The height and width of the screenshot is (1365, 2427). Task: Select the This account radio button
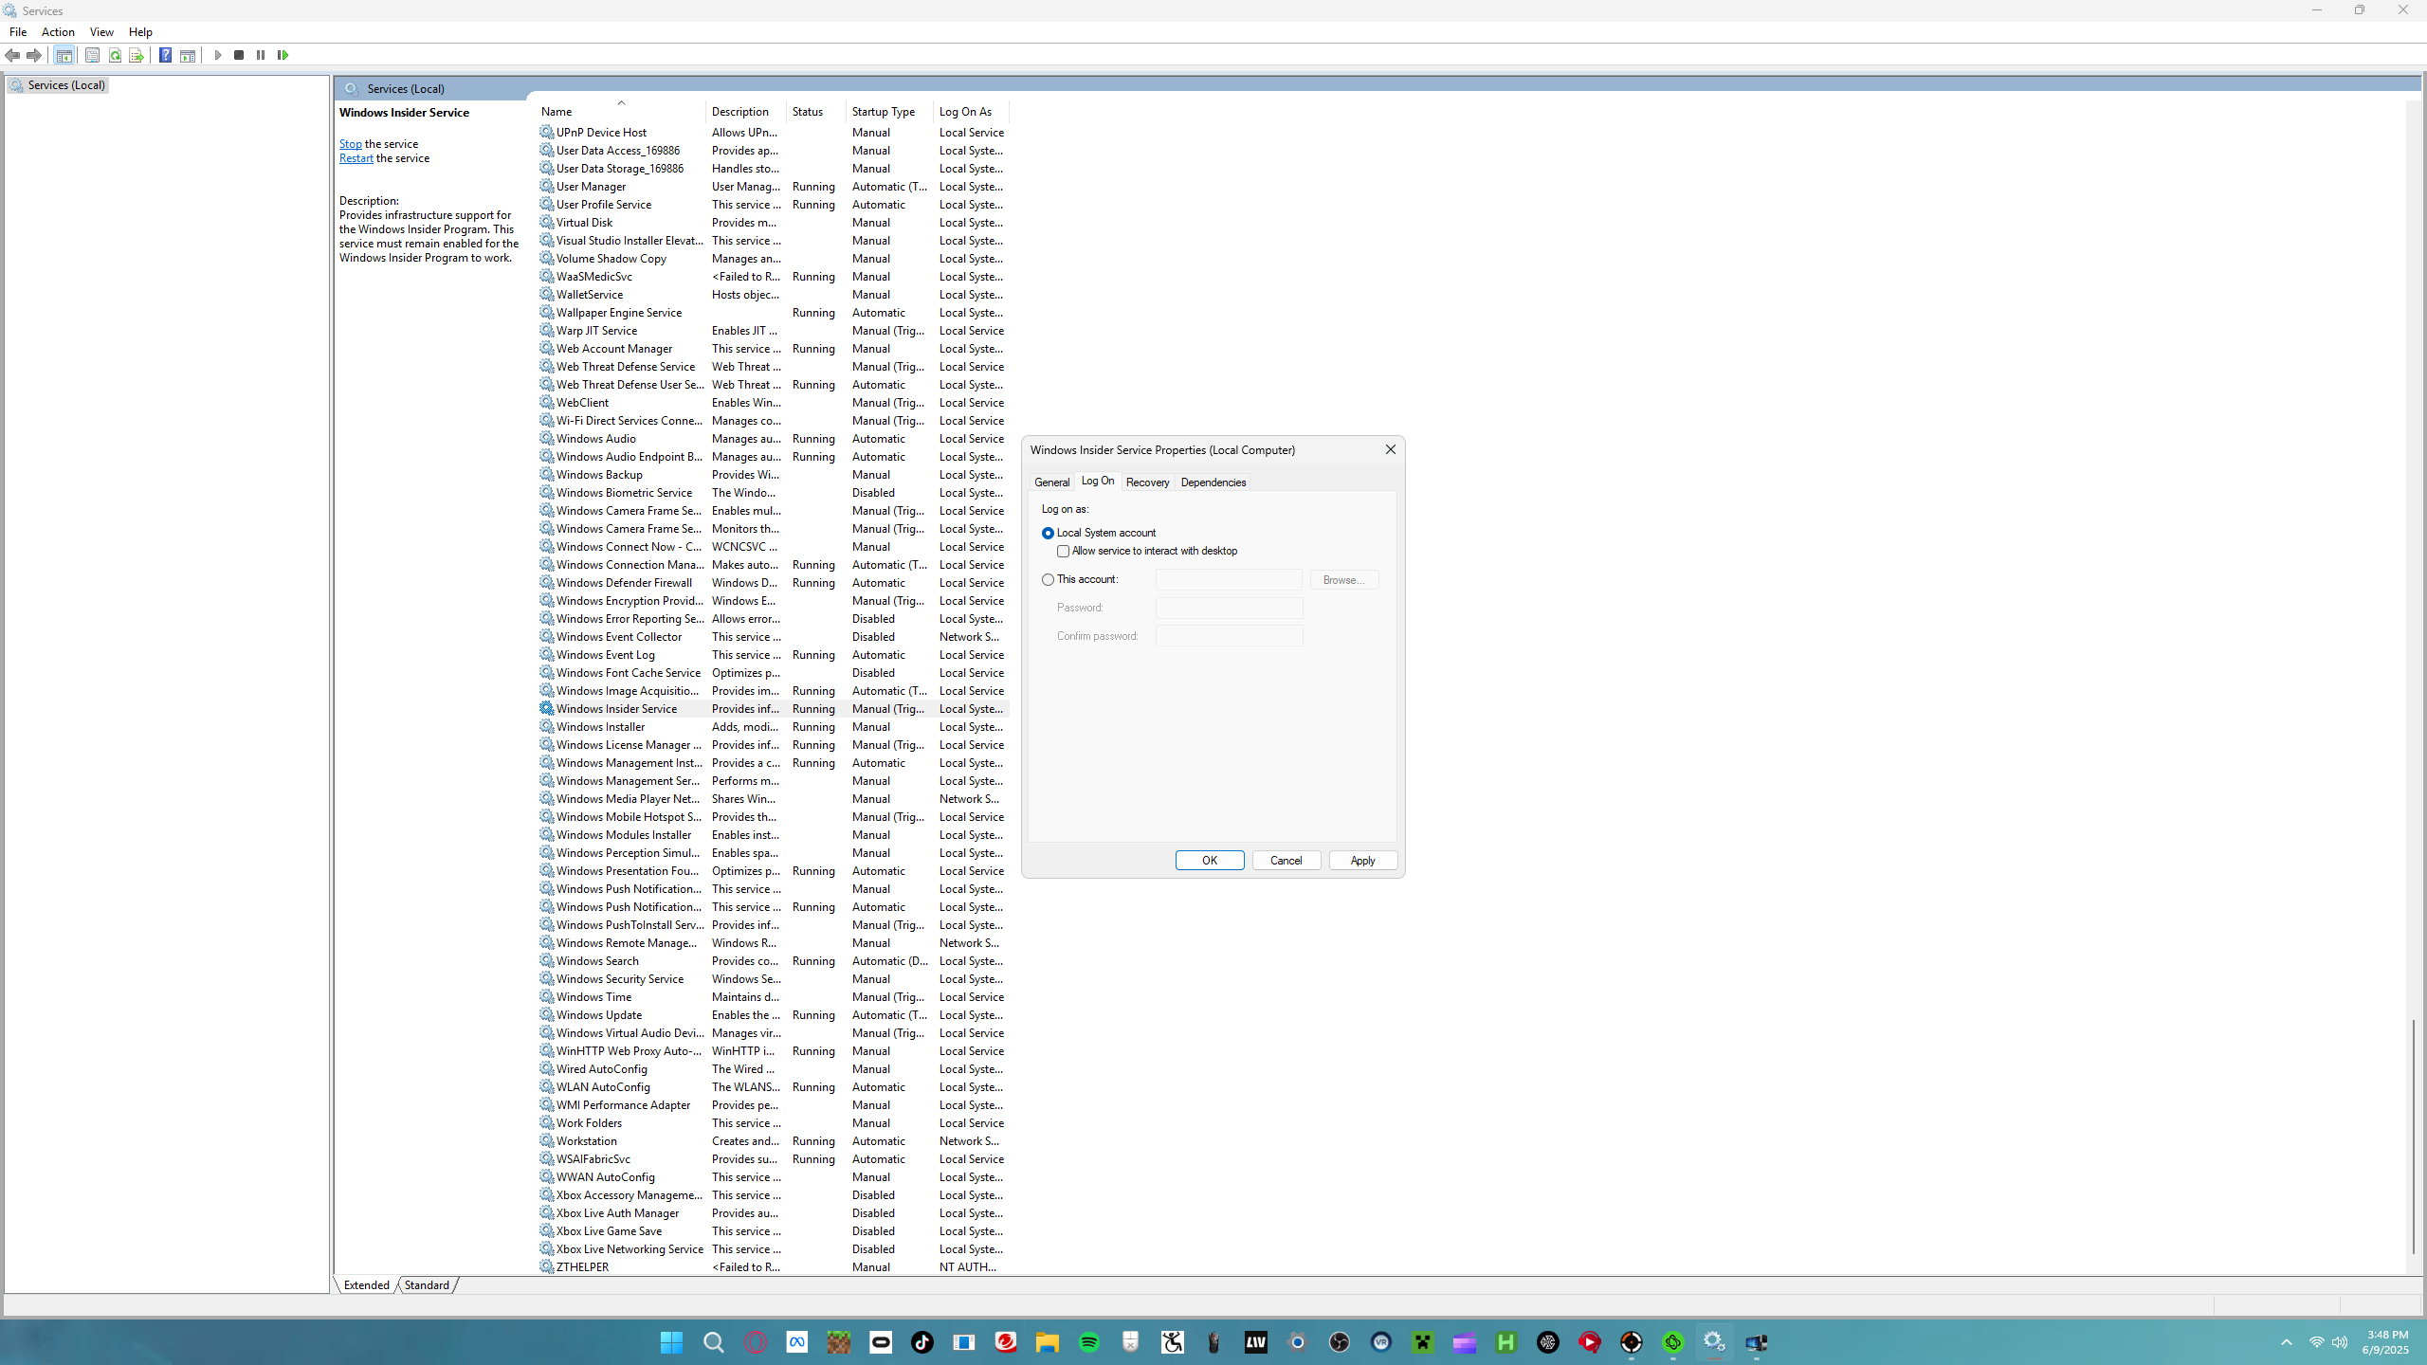click(x=1048, y=579)
